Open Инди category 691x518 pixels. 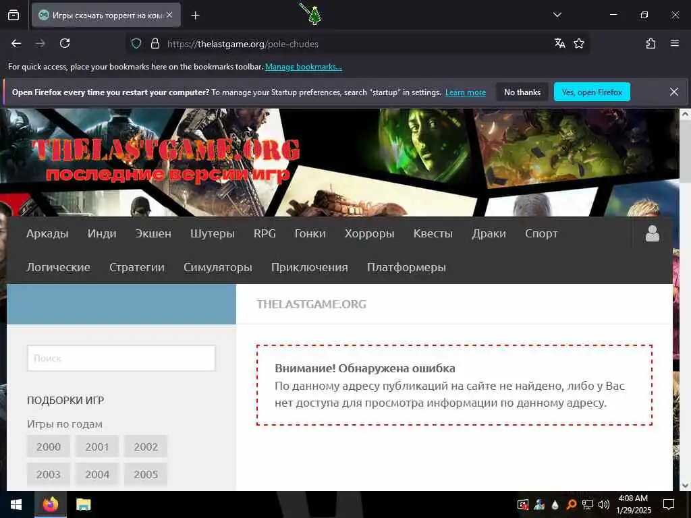[x=102, y=234]
